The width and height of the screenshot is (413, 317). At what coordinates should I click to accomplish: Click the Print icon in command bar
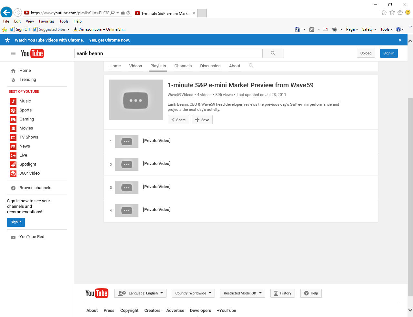coord(334,29)
